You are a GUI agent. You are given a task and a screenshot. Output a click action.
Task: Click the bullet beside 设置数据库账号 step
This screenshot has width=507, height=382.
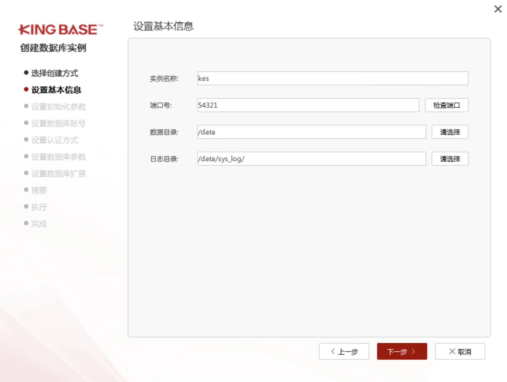25,123
